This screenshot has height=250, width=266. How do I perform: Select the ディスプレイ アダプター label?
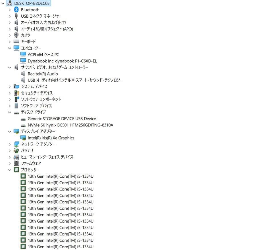(38, 131)
